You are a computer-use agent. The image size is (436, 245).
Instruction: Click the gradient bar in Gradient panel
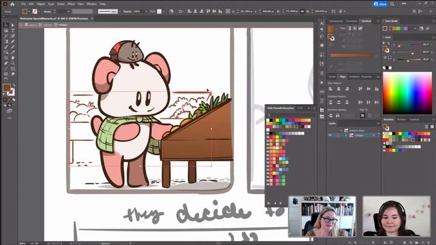351,55
